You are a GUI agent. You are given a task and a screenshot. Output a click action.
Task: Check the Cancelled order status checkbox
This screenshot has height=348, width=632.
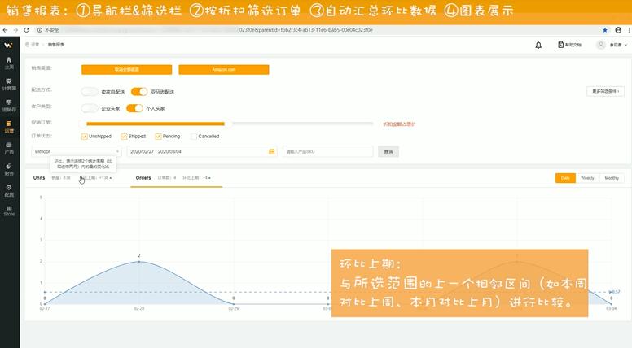point(194,136)
